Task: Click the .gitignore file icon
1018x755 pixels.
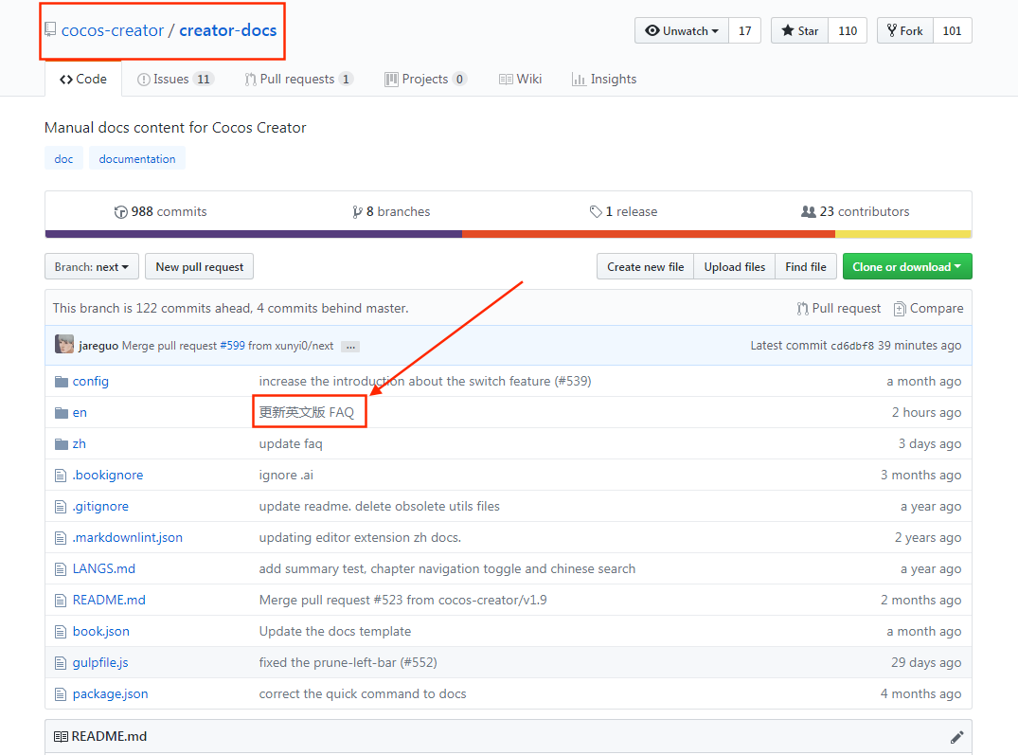Action: 61,507
